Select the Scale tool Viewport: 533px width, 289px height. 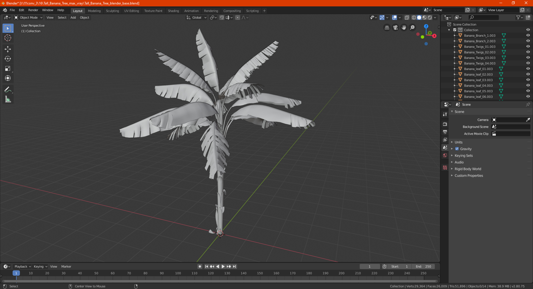click(8, 69)
